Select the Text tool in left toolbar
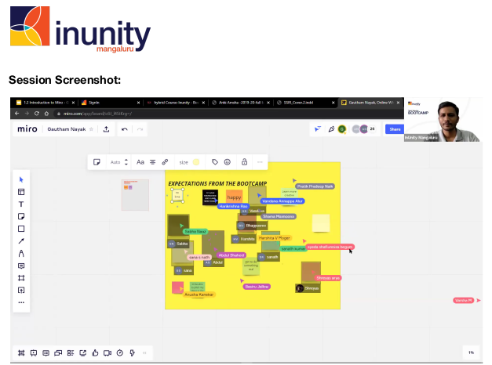Viewport: 492px width, 365px height. tap(21, 204)
